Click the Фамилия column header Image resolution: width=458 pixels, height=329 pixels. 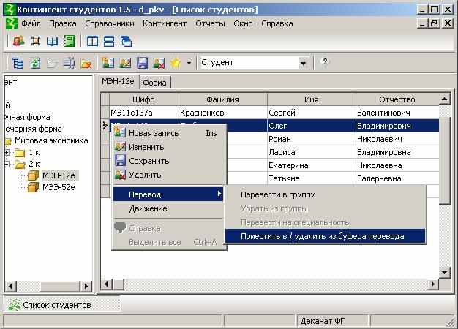pyautogui.click(x=222, y=99)
